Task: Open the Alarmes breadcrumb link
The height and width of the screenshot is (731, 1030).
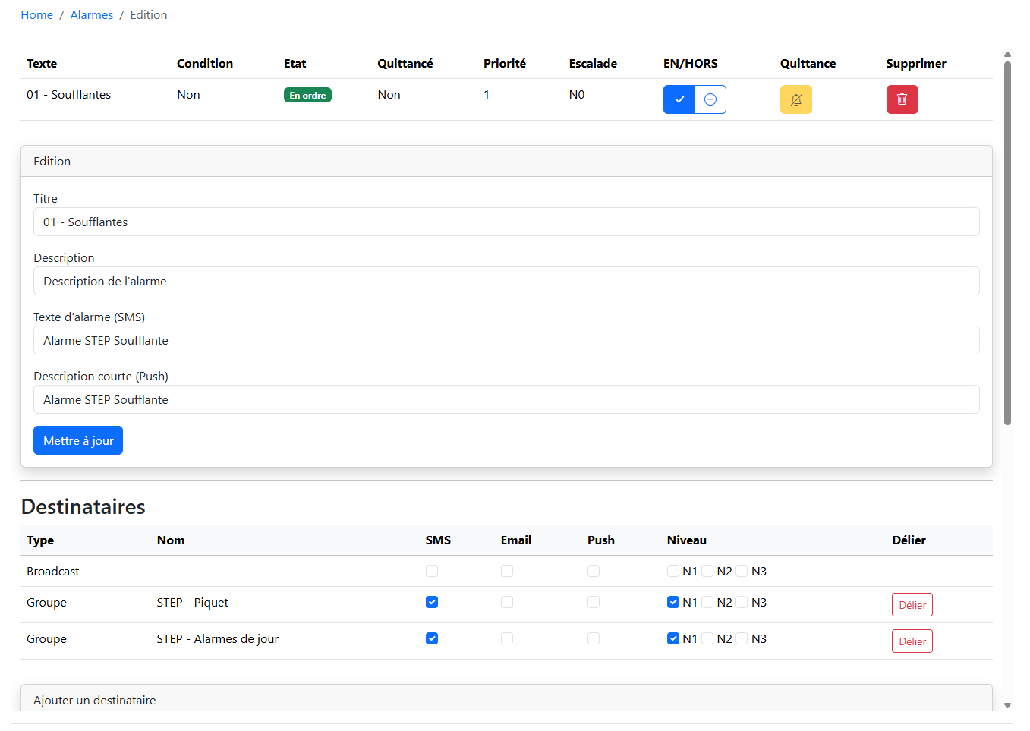Action: (91, 15)
